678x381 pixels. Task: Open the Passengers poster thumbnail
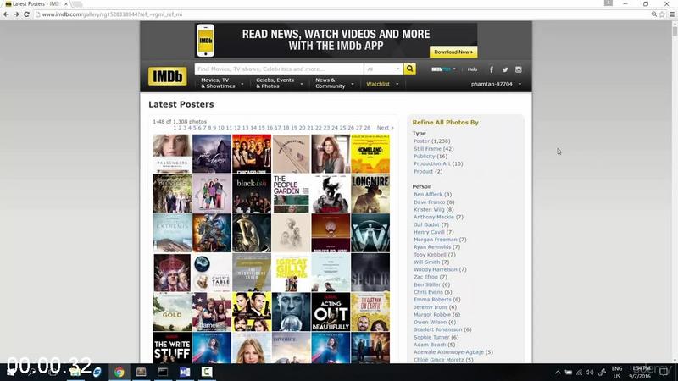[172, 153]
